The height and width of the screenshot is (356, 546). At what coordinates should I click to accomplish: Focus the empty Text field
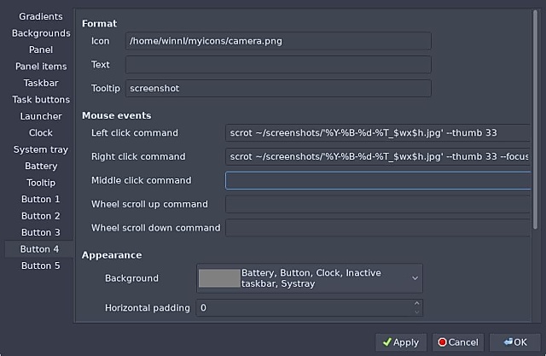click(x=278, y=65)
